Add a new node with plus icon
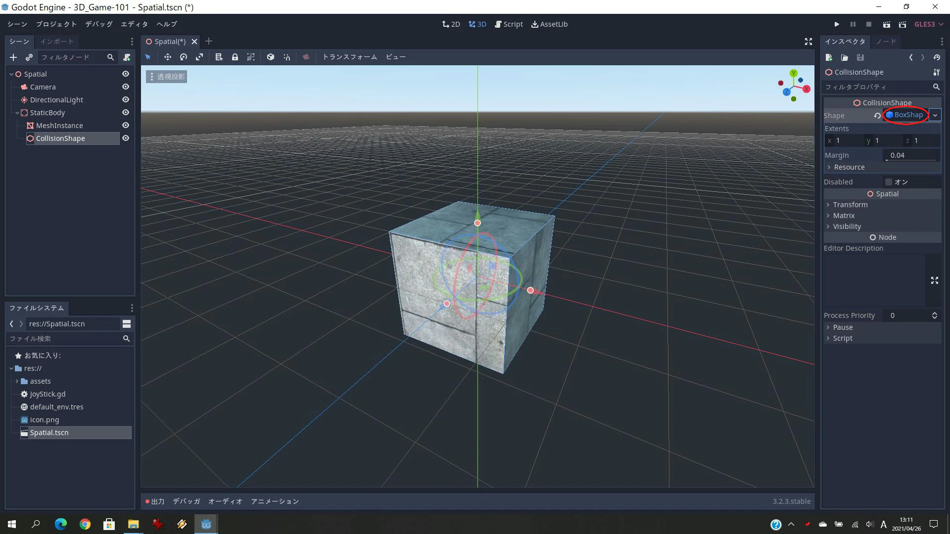 tap(13, 57)
